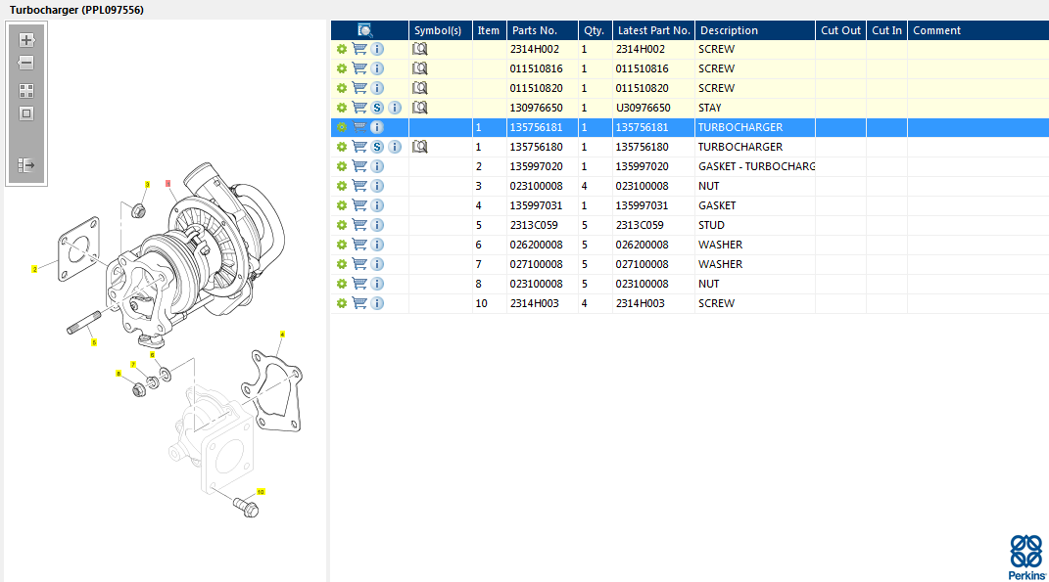Select callout 4 on the diagram
Image resolution: width=1049 pixels, height=582 pixels.
coord(282,335)
